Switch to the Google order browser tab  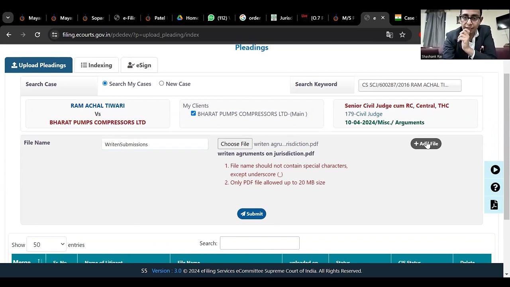(x=250, y=18)
